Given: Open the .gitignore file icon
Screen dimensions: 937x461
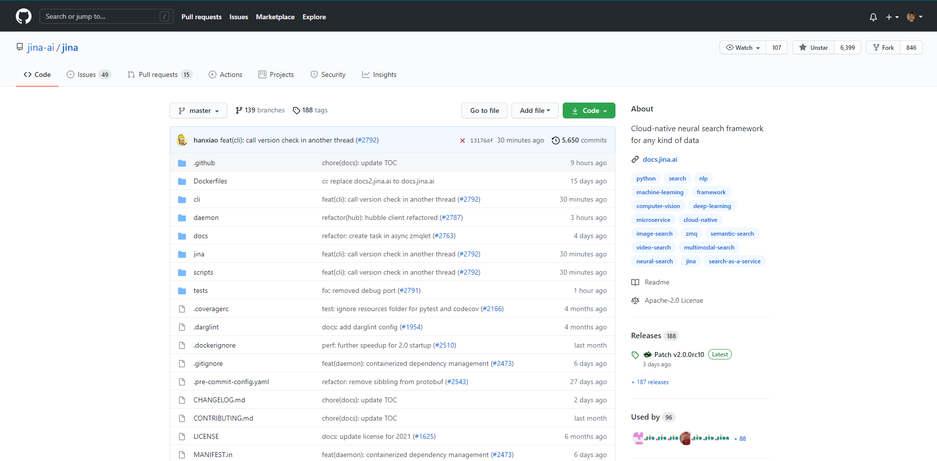Looking at the screenshot, I should (x=182, y=363).
